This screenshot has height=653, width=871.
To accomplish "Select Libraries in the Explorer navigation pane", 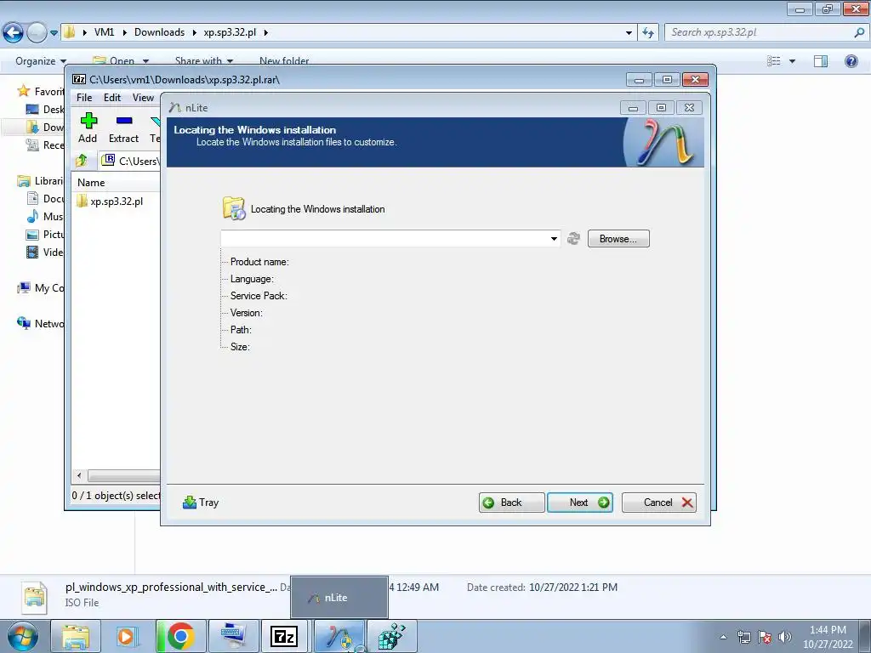I will [41, 181].
